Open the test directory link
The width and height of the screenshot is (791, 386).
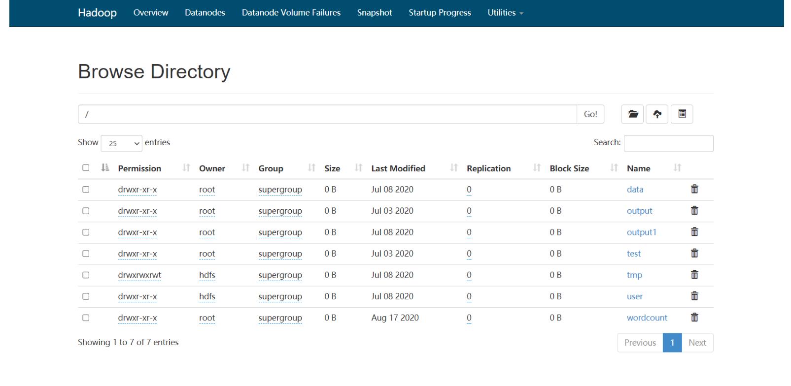pyautogui.click(x=634, y=254)
